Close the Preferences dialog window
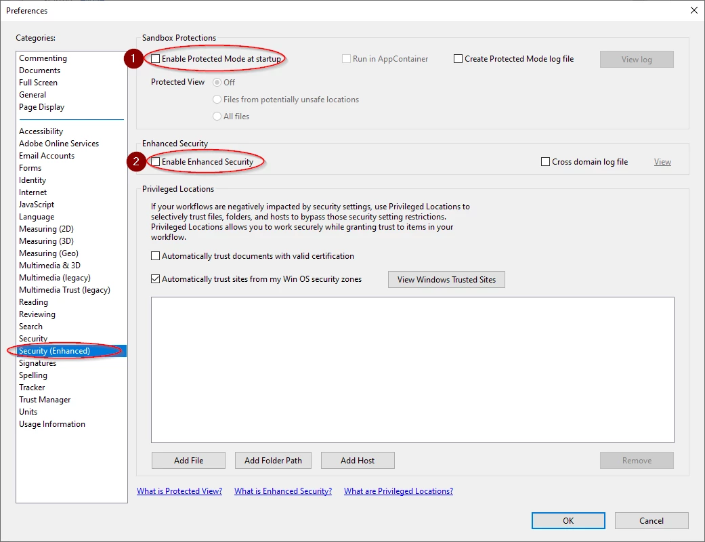The height and width of the screenshot is (542, 705). click(x=694, y=10)
